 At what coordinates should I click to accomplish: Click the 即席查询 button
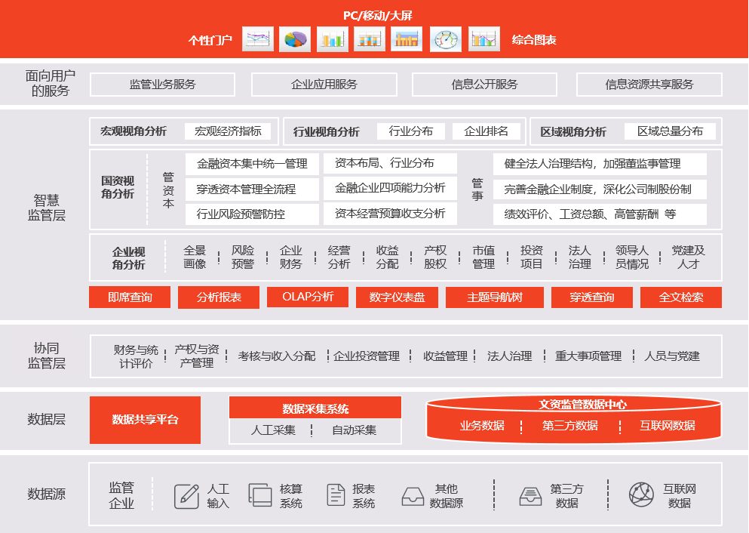click(x=130, y=297)
